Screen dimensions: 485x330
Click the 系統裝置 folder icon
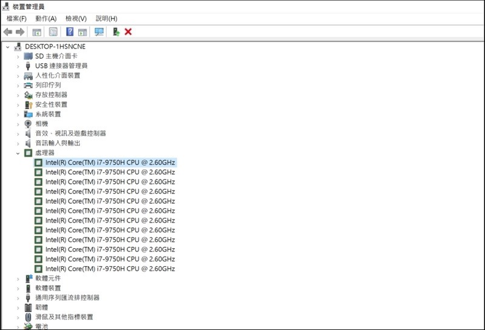point(28,114)
